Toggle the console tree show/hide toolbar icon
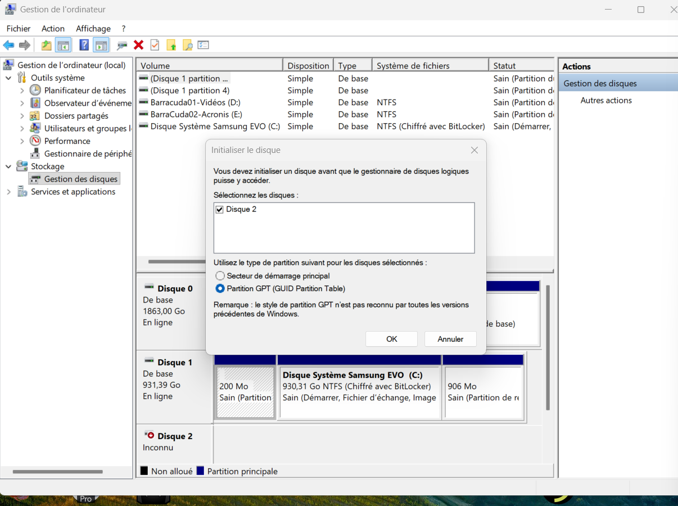The width and height of the screenshot is (678, 506). click(63, 45)
